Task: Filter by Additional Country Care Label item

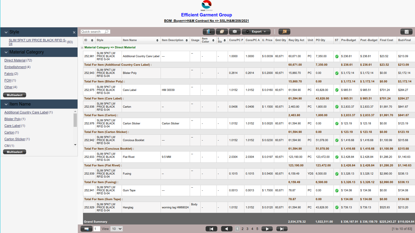Action: pos(26,112)
